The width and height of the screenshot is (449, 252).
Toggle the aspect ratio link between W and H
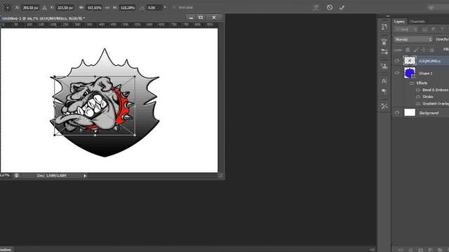pos(107,8)
